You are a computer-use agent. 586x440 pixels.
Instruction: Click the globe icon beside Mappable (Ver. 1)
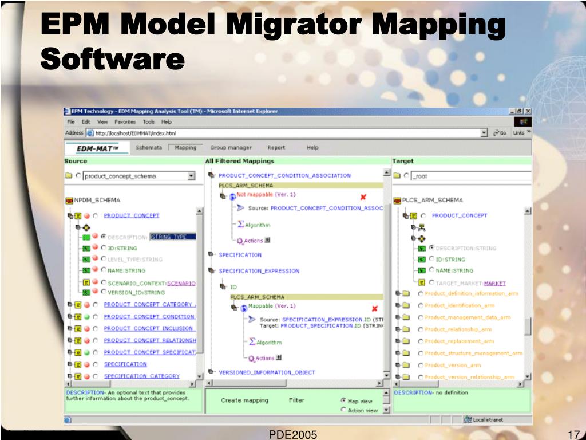coord(244,308)
